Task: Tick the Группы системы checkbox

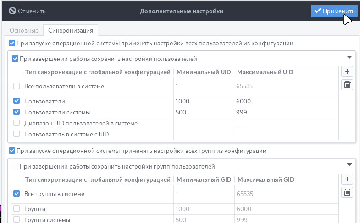Action: [x=17, y=220]
